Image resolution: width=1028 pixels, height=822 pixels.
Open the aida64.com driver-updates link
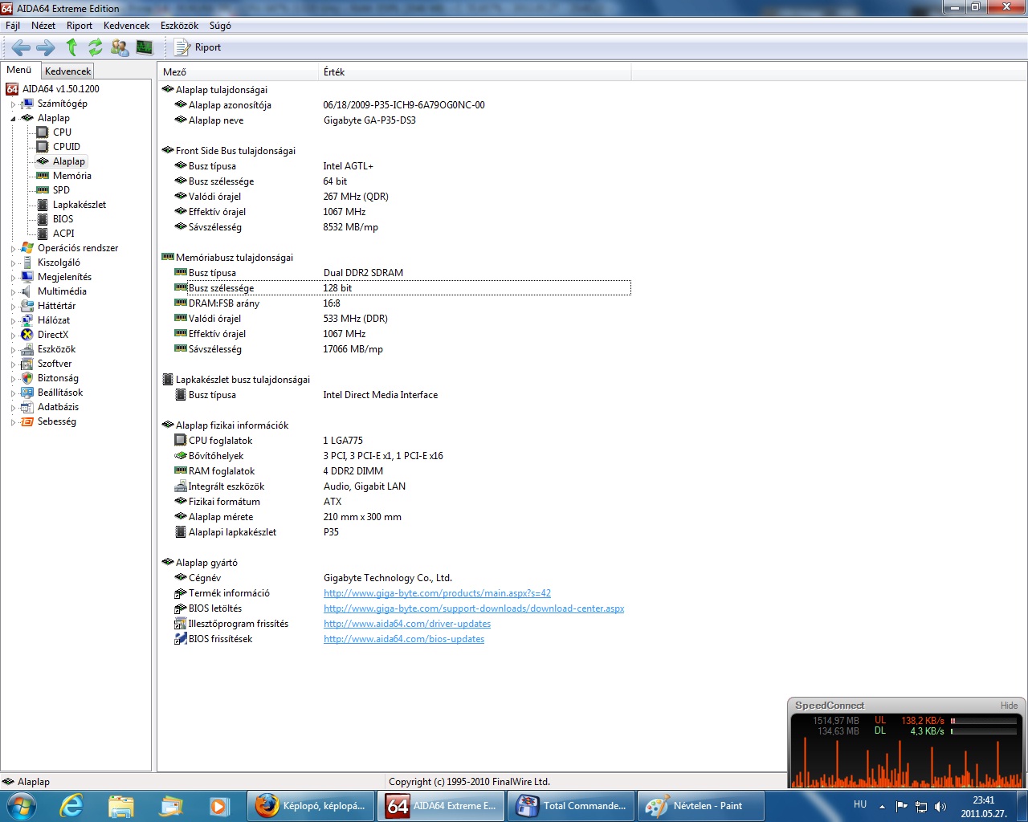click(x=407, y=624)
